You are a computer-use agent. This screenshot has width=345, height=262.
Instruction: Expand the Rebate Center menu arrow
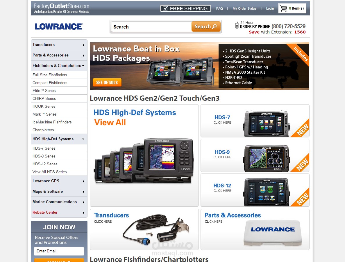pos(84,213)
